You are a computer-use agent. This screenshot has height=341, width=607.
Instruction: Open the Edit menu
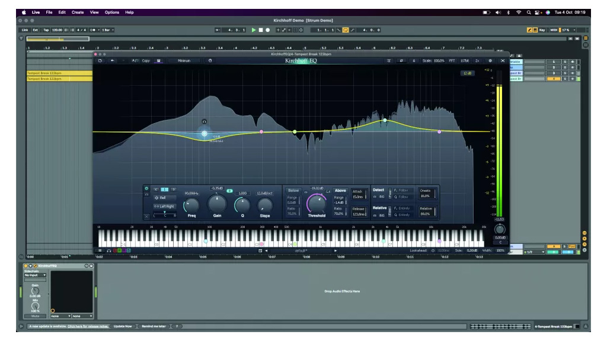(62, 12)
